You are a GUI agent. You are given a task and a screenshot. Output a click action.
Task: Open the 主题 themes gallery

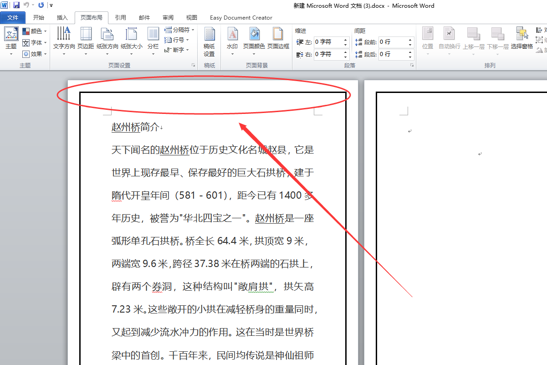(x=11, y=41)
